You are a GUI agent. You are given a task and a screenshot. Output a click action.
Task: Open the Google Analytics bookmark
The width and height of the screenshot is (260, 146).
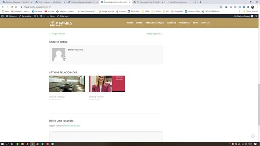(106, 11)
